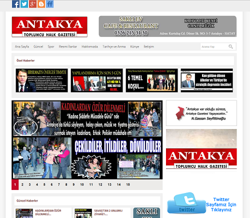Select slide 9 in the pager
Image resolution: width=250 pixels, height=218 pixels.
(73, 184)
